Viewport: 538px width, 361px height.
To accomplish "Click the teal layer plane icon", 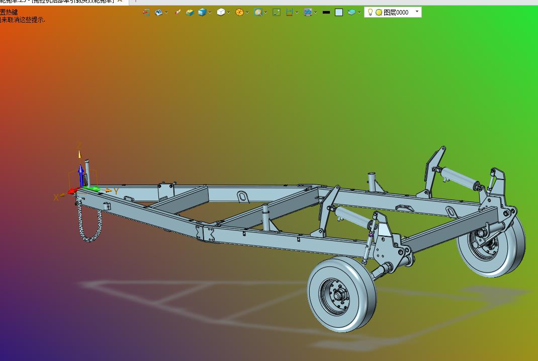I will coord(351,13).
